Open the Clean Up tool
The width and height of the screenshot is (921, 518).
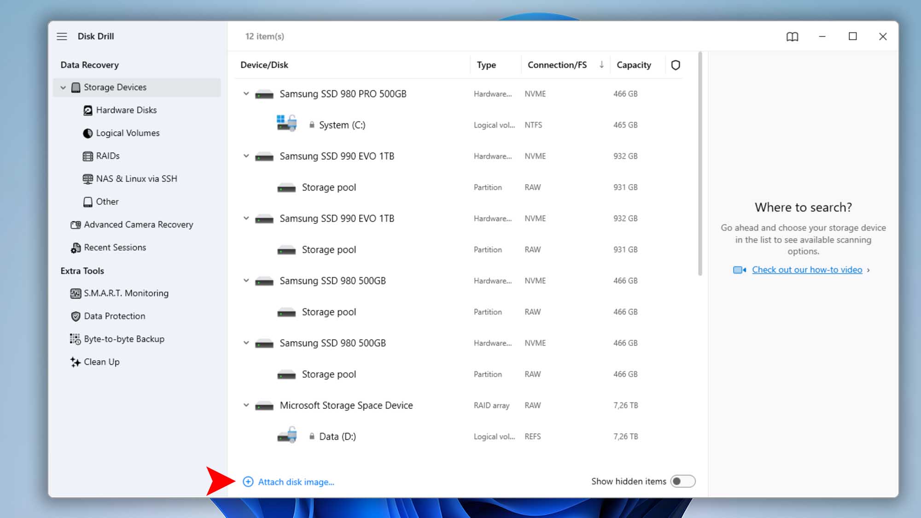[101, 362]
